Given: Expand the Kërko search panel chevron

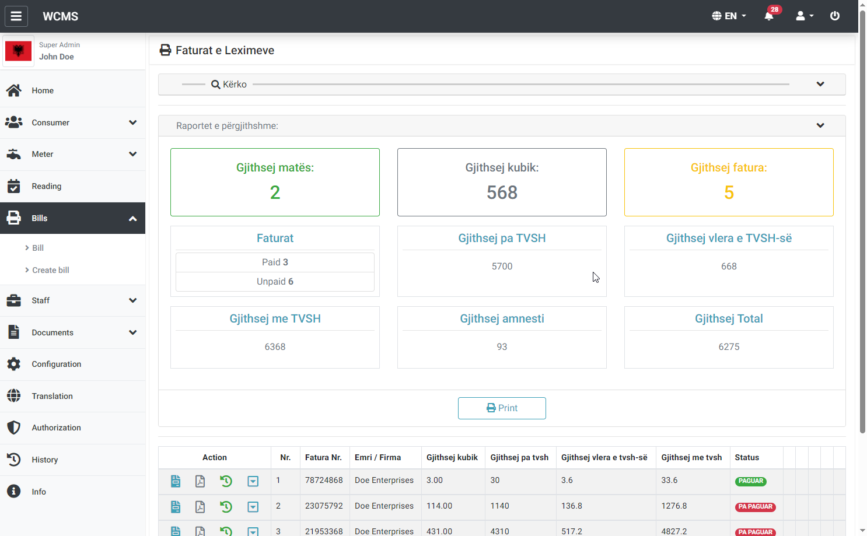Looking at the screenshot, I should point(820,84).
